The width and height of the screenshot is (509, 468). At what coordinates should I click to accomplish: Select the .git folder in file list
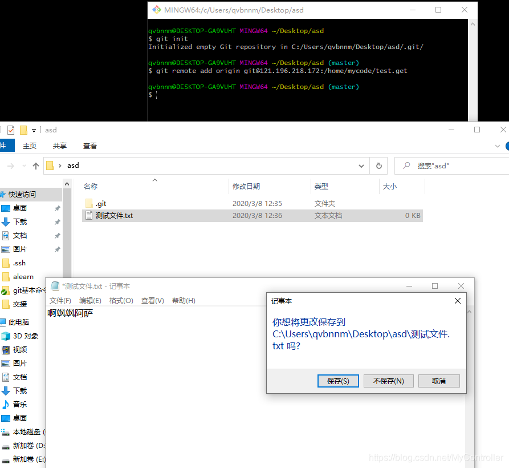pos(101,204)
